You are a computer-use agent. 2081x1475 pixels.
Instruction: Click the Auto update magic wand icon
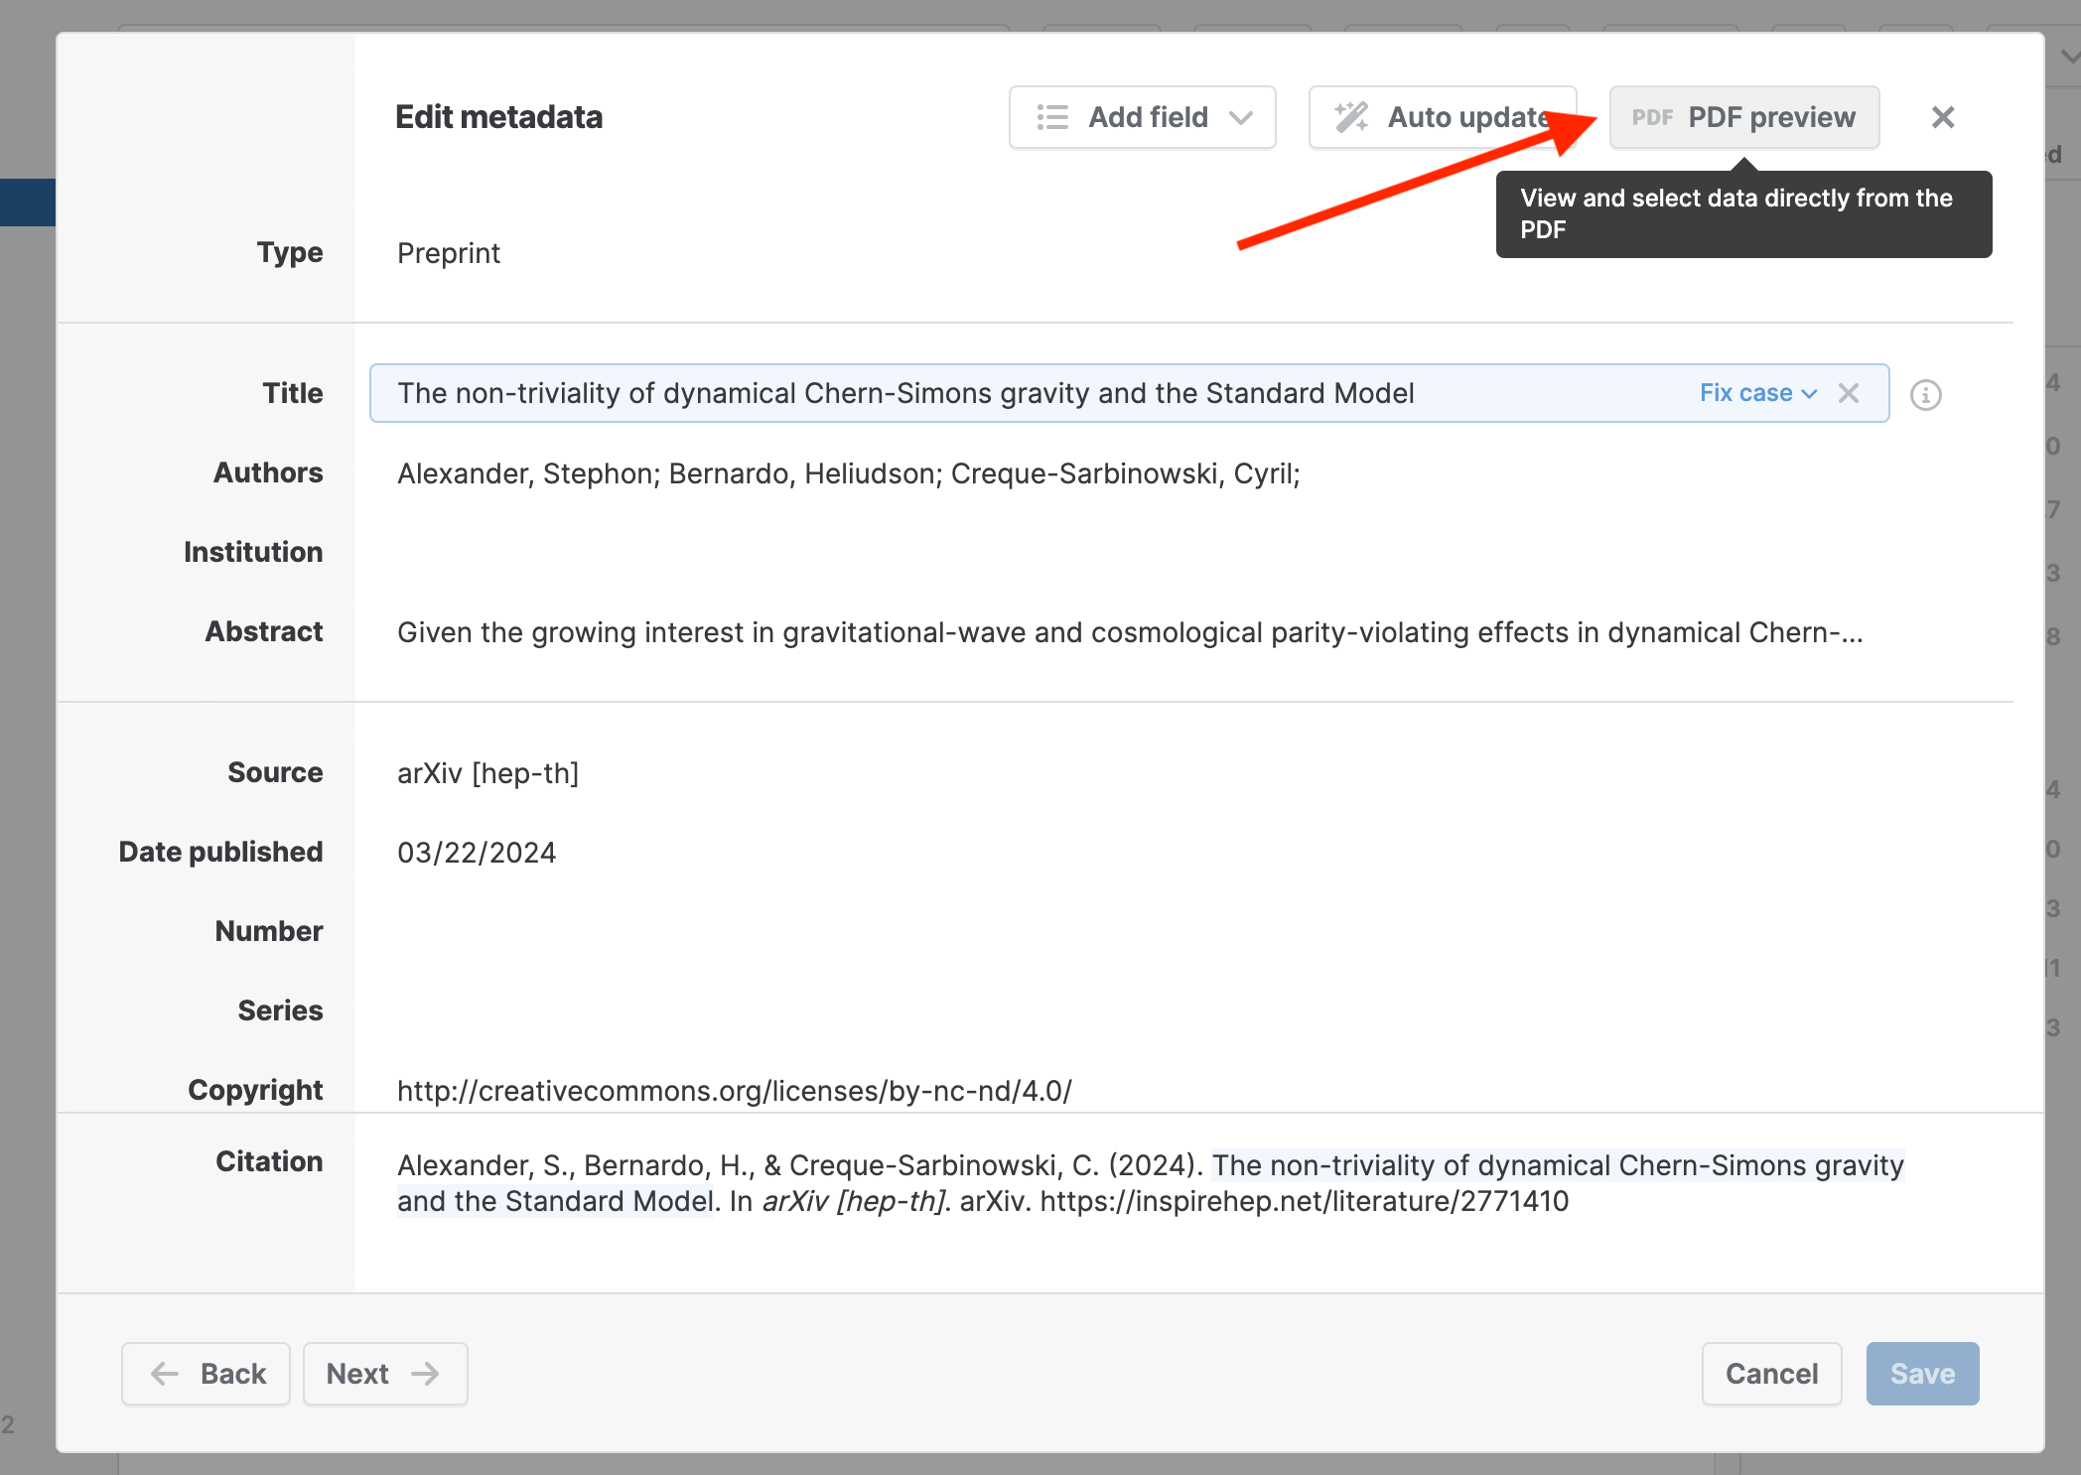click(1351, 117)
